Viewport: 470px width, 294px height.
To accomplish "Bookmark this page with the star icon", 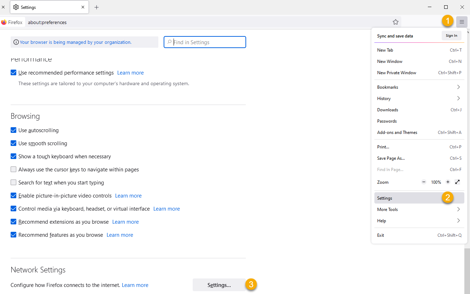I will tap(396, 22).
